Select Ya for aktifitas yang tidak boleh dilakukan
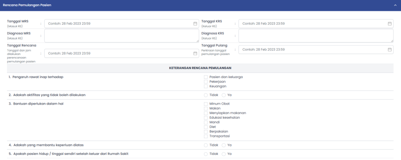The height and width of the screenshot is (160, 401). pyautogui.click(x=224, y=95)
